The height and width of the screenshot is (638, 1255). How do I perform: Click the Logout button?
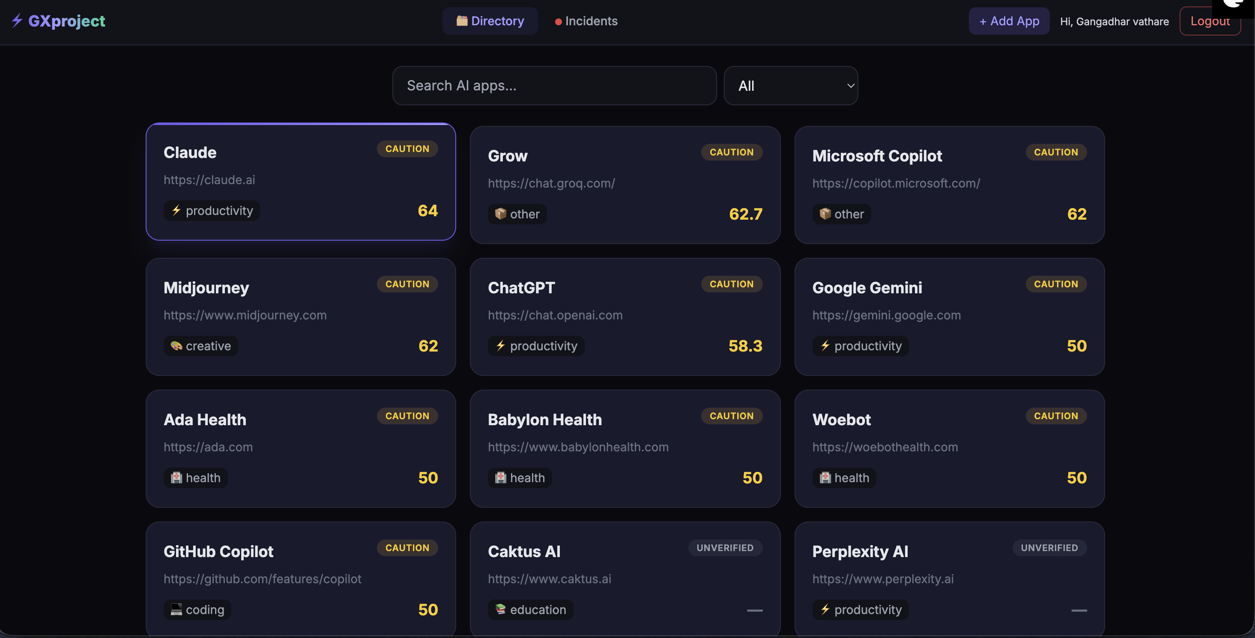click(x=1210, y=21)
